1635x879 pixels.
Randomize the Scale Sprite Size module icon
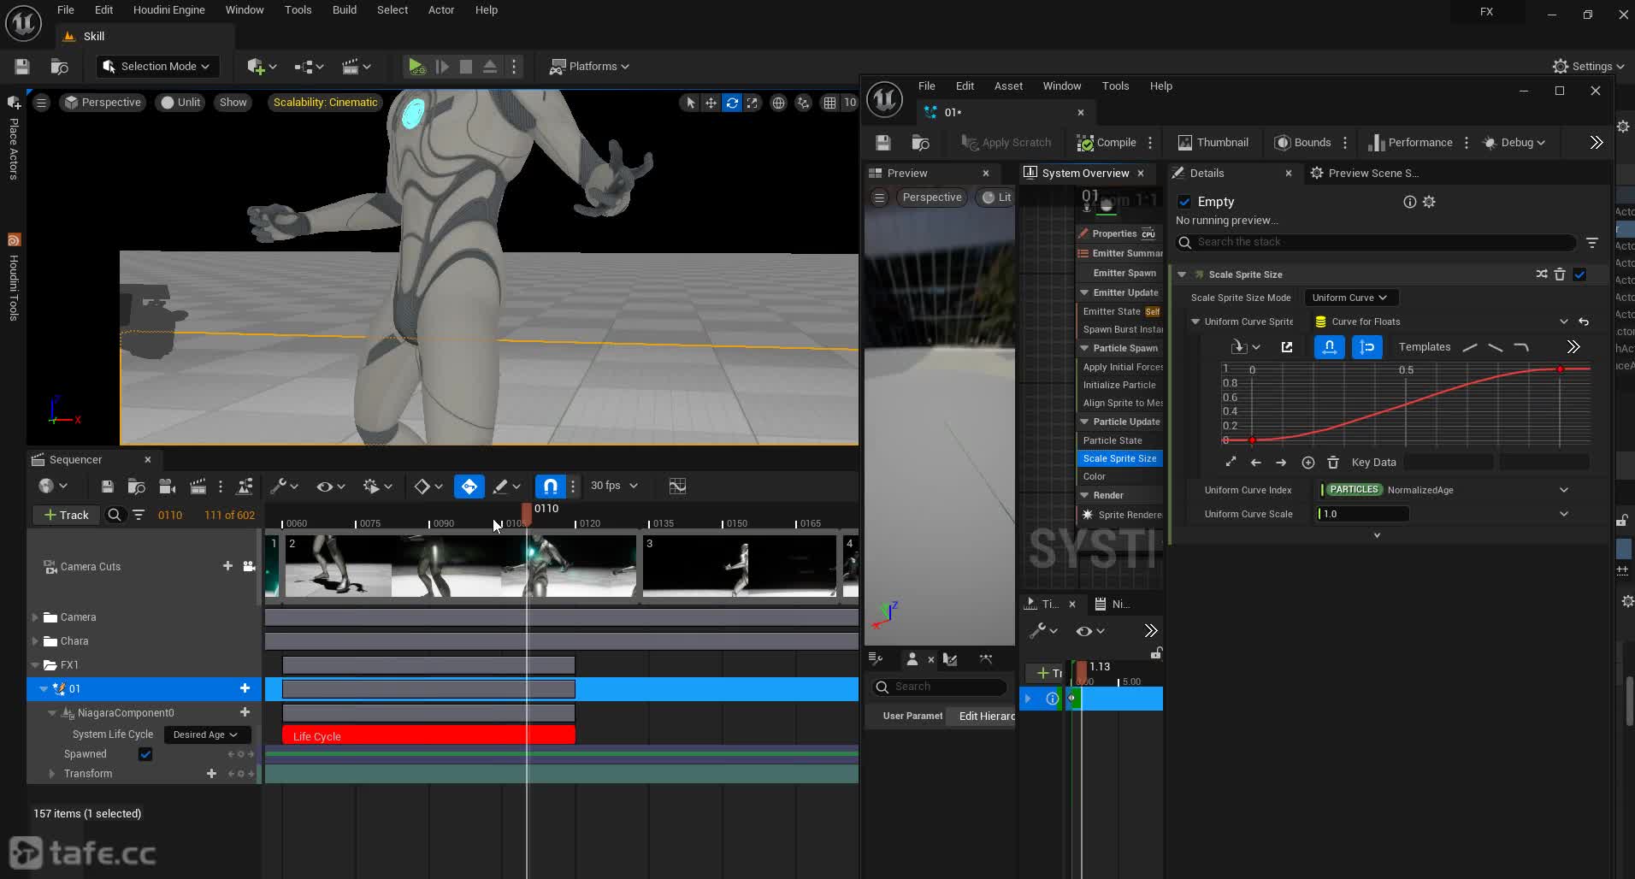[x=1541, y=274]
